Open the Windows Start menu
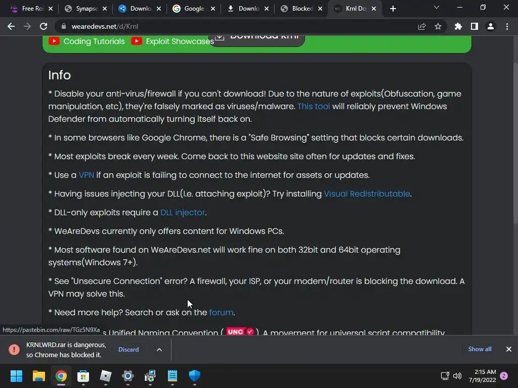 coord(16,376)
